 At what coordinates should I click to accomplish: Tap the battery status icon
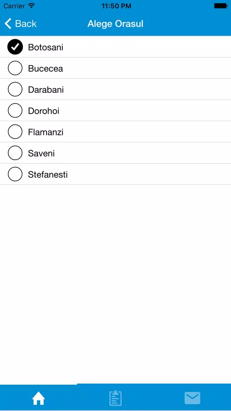click(221, 6)
